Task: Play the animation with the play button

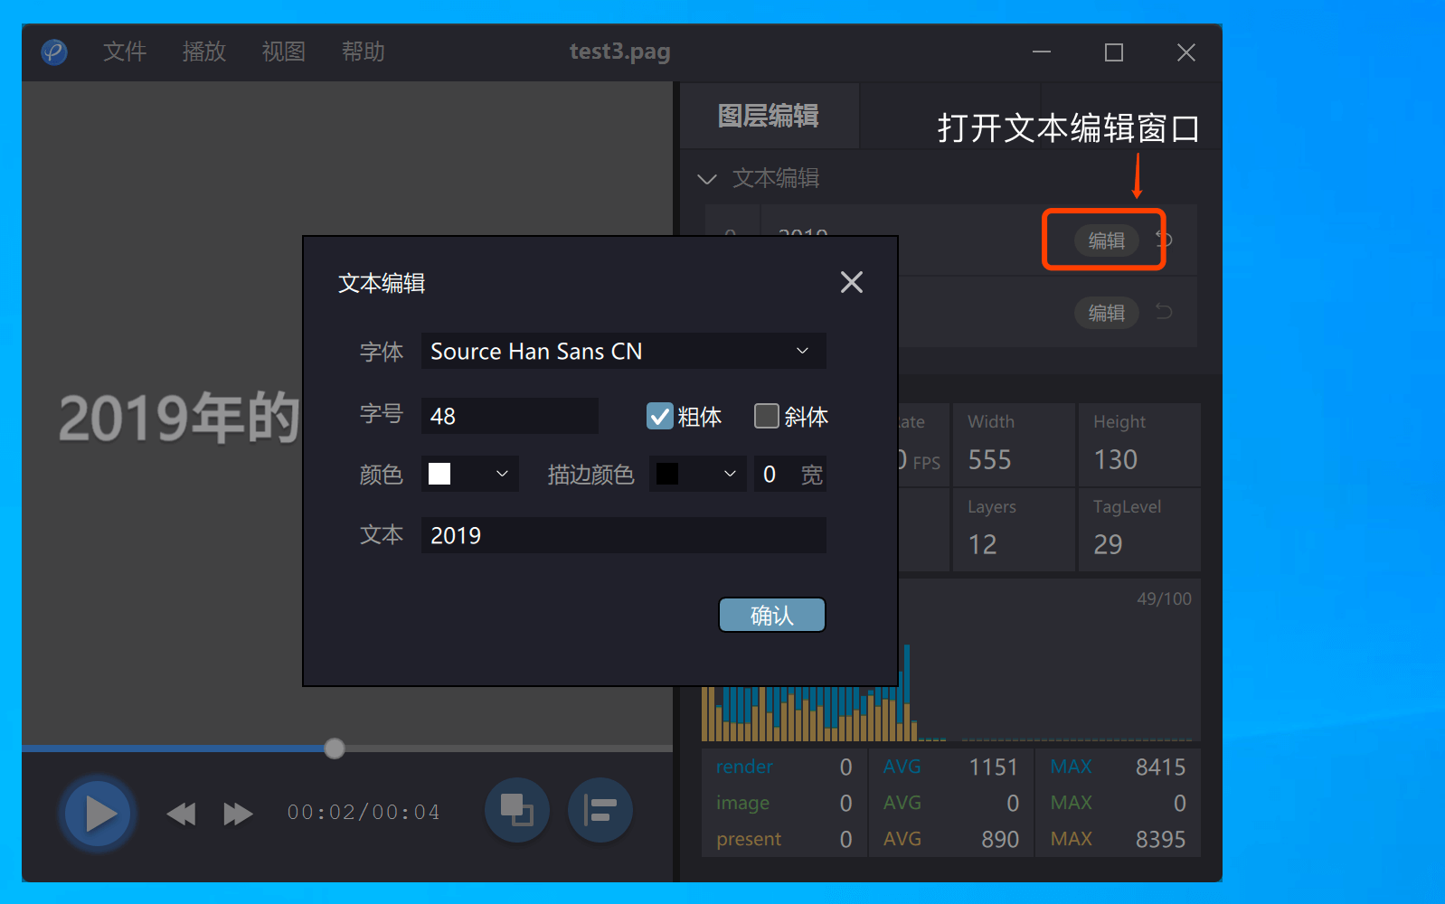Action: 99,814
